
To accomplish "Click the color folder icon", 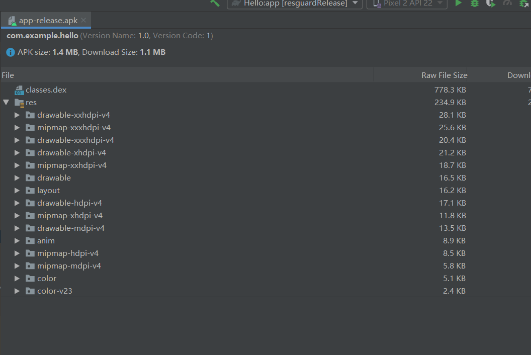I will pyautogui.click(x=30, y=278).
